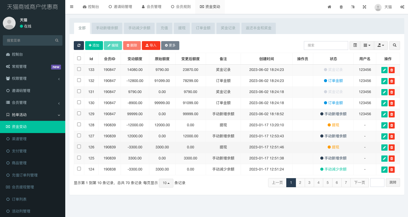Toggle fullscreen using the expand icon

click(364, 7)
